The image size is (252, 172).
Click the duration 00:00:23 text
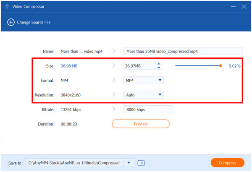(69, 124)
